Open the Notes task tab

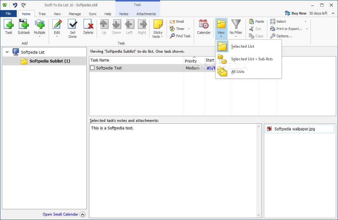(124, 14)
